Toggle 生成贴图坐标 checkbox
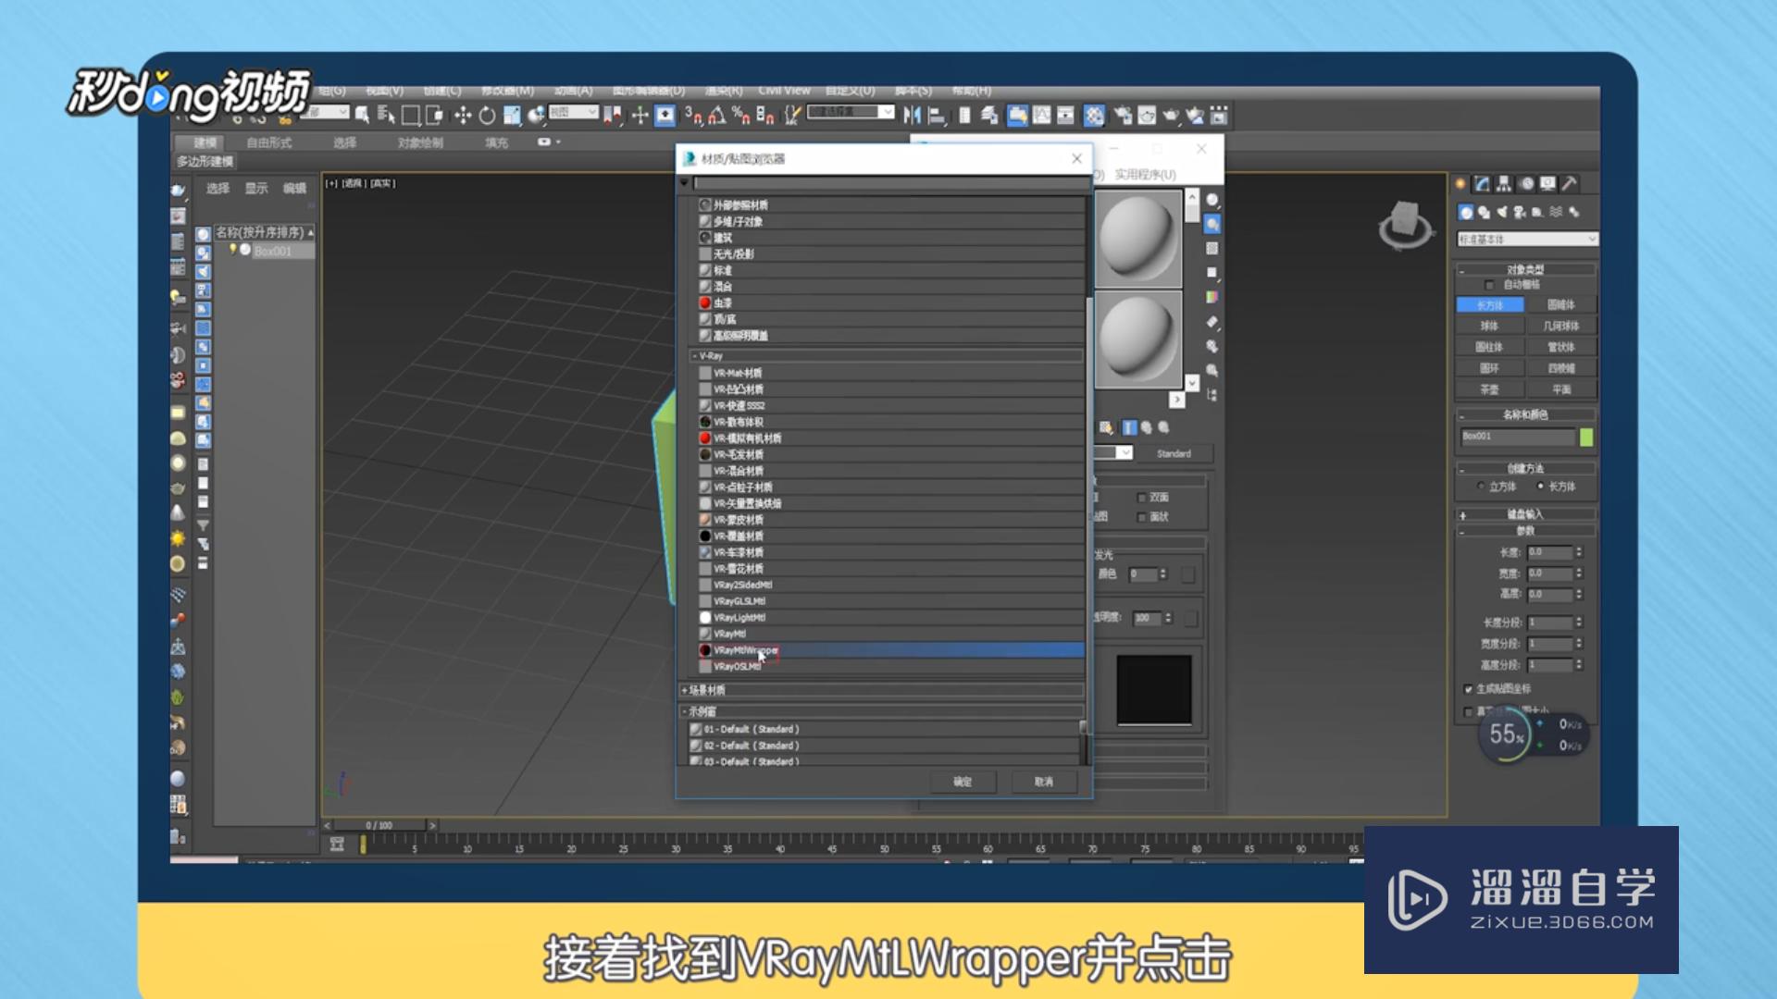This screenshot has width=1777, height=999. [1469, 689]
